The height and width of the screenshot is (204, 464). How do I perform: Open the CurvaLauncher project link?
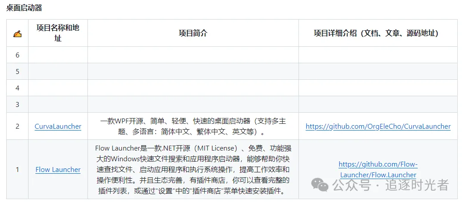(58, 126)
